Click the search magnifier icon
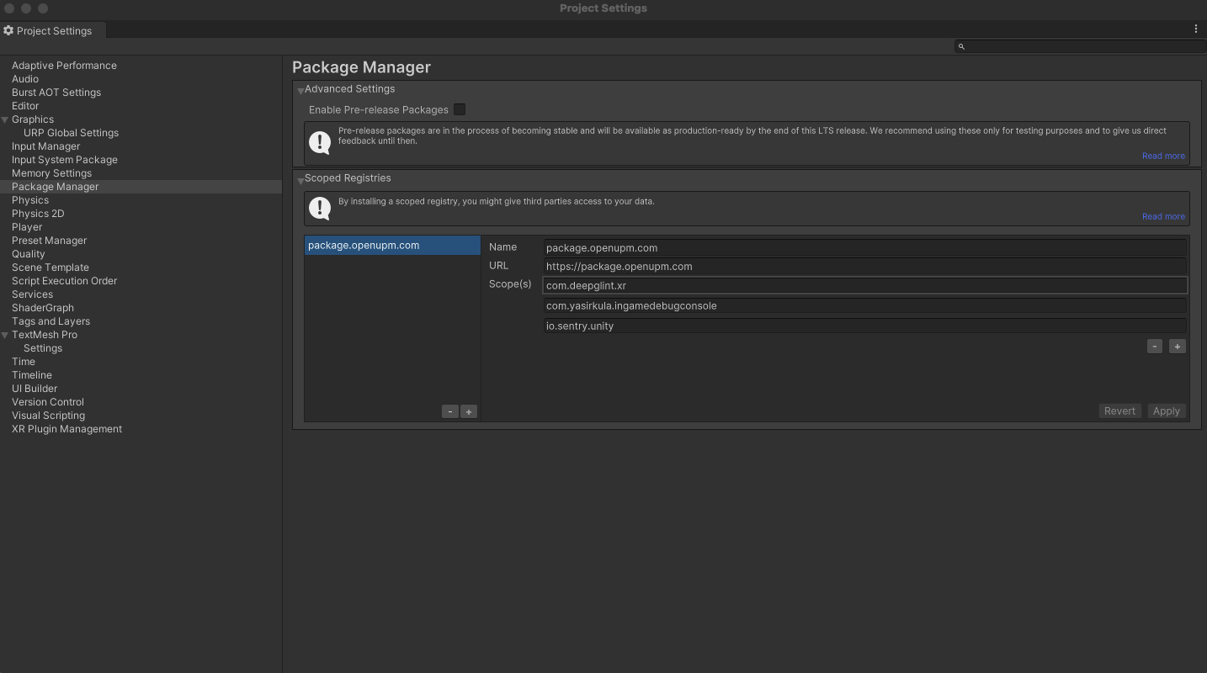 [961, 46]
